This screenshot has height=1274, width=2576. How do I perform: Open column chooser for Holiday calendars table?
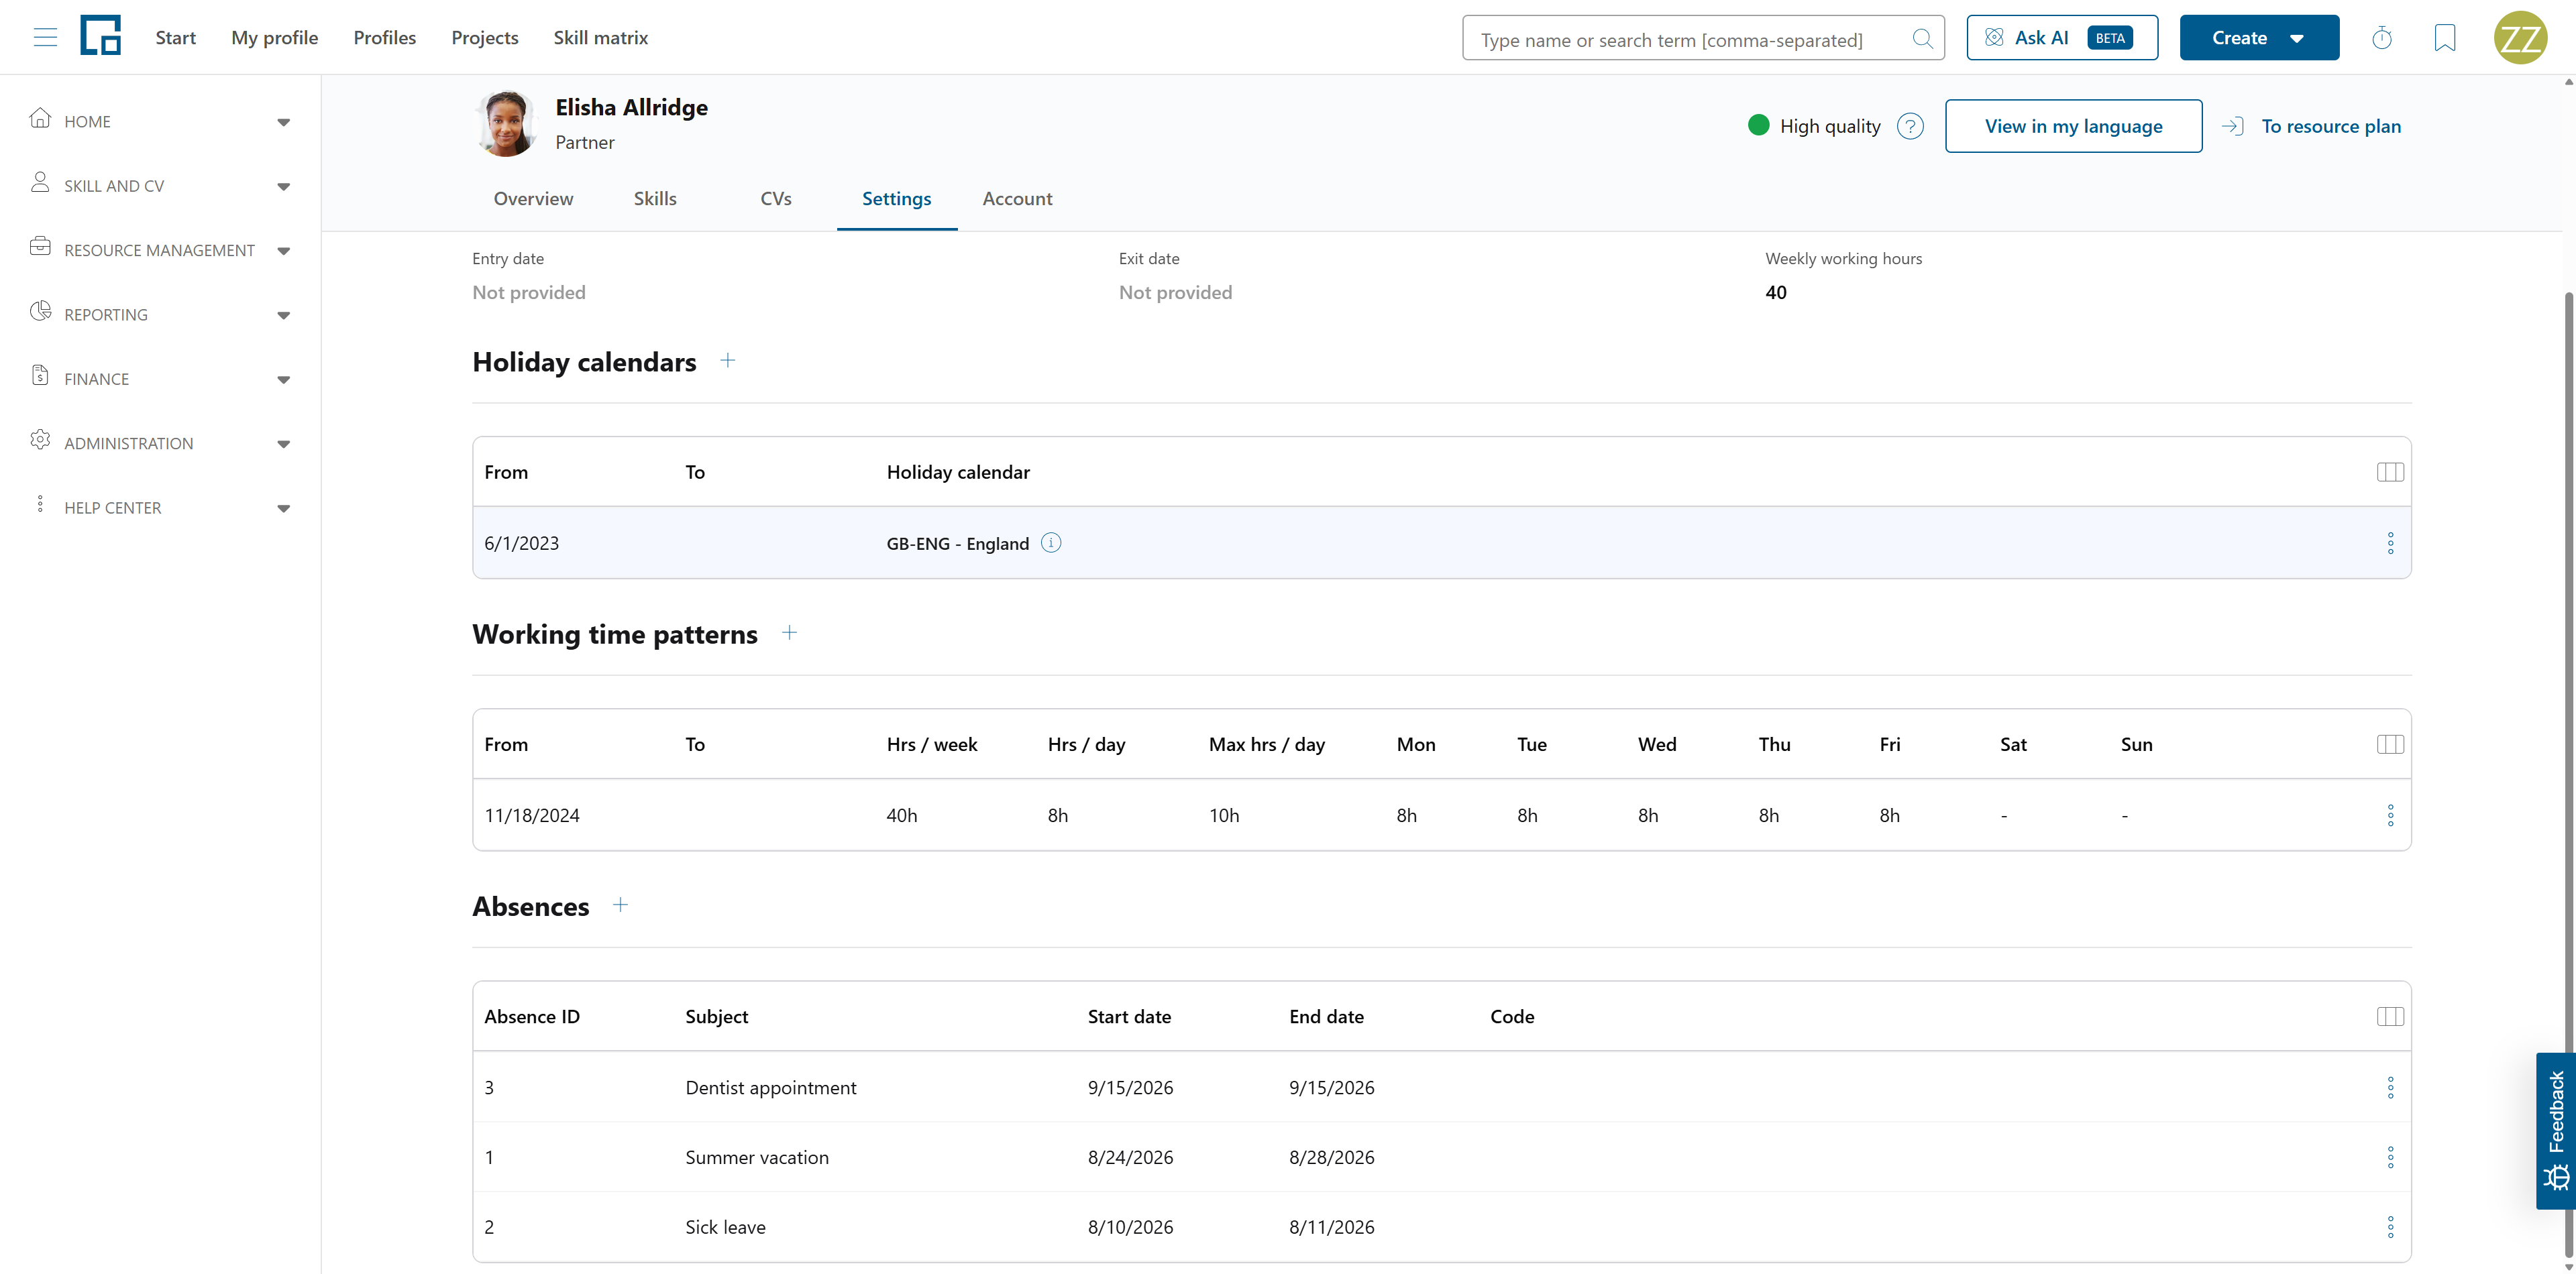point(2390,471)
